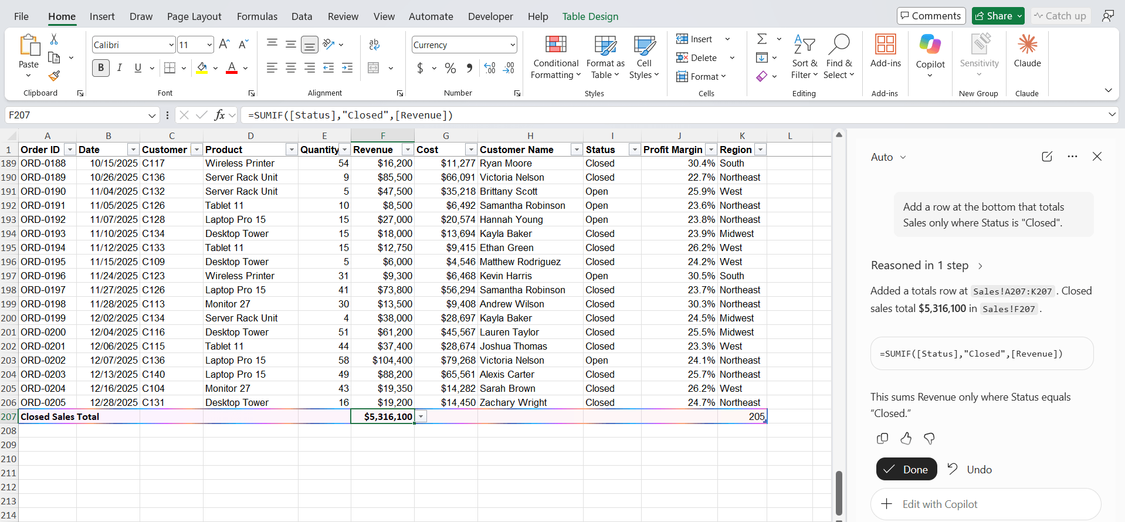1125x522 pixels.
Task: Switch to the Data tab
Action: coord(301,16)
